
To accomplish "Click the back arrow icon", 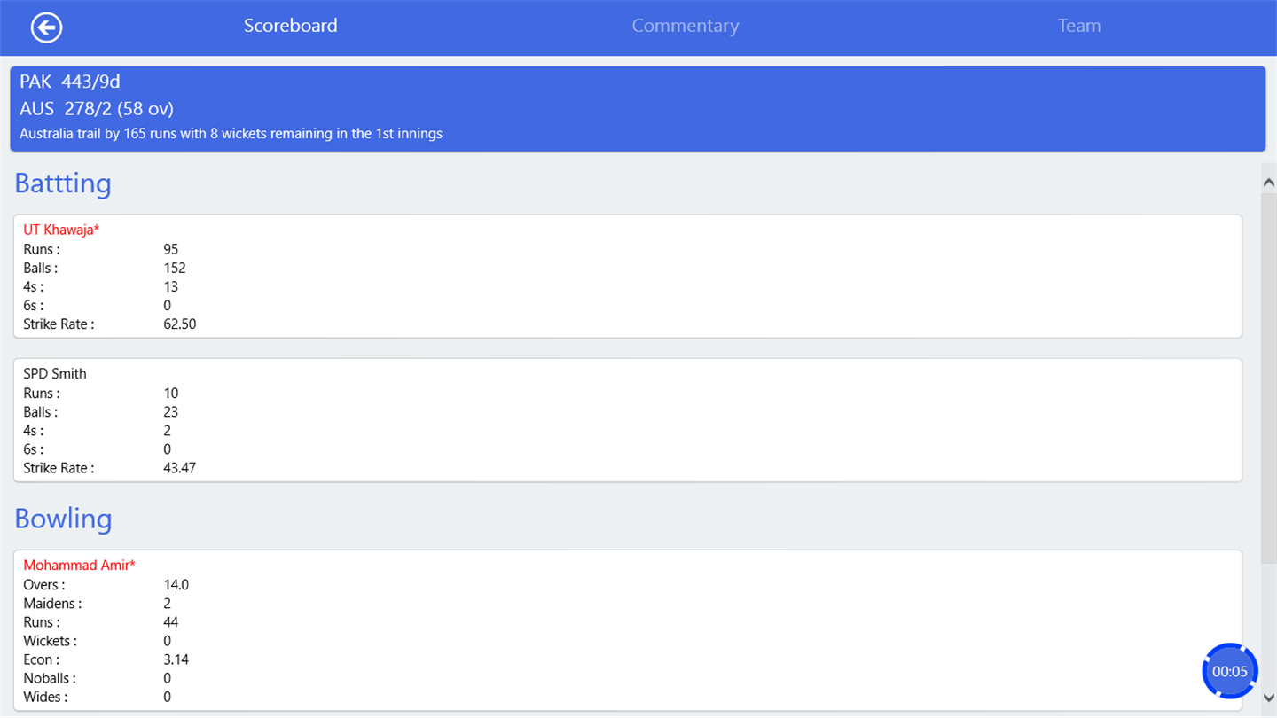I will point(46,27).
